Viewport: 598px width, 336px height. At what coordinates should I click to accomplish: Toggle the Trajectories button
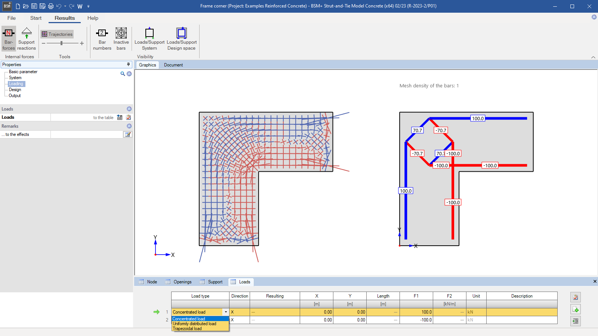[x=57, y=34]
